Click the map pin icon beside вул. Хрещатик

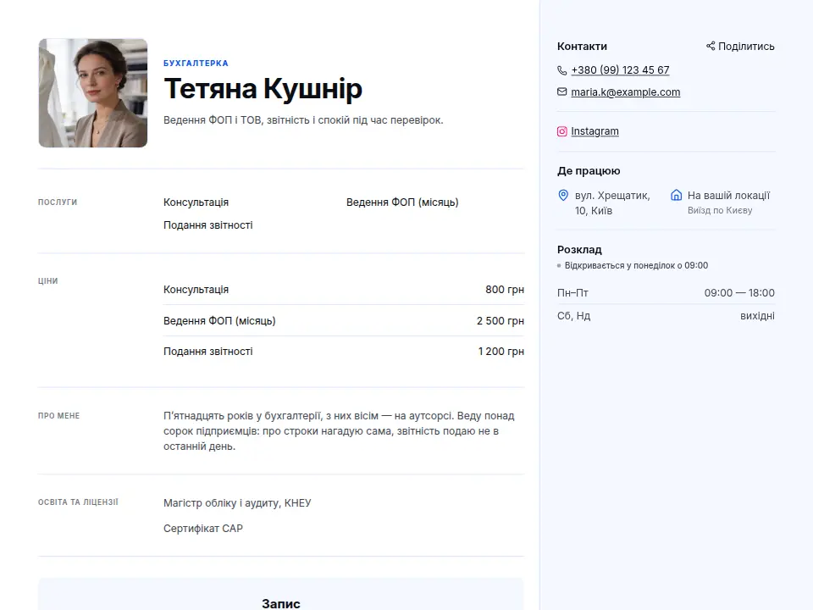click(563, 195)
